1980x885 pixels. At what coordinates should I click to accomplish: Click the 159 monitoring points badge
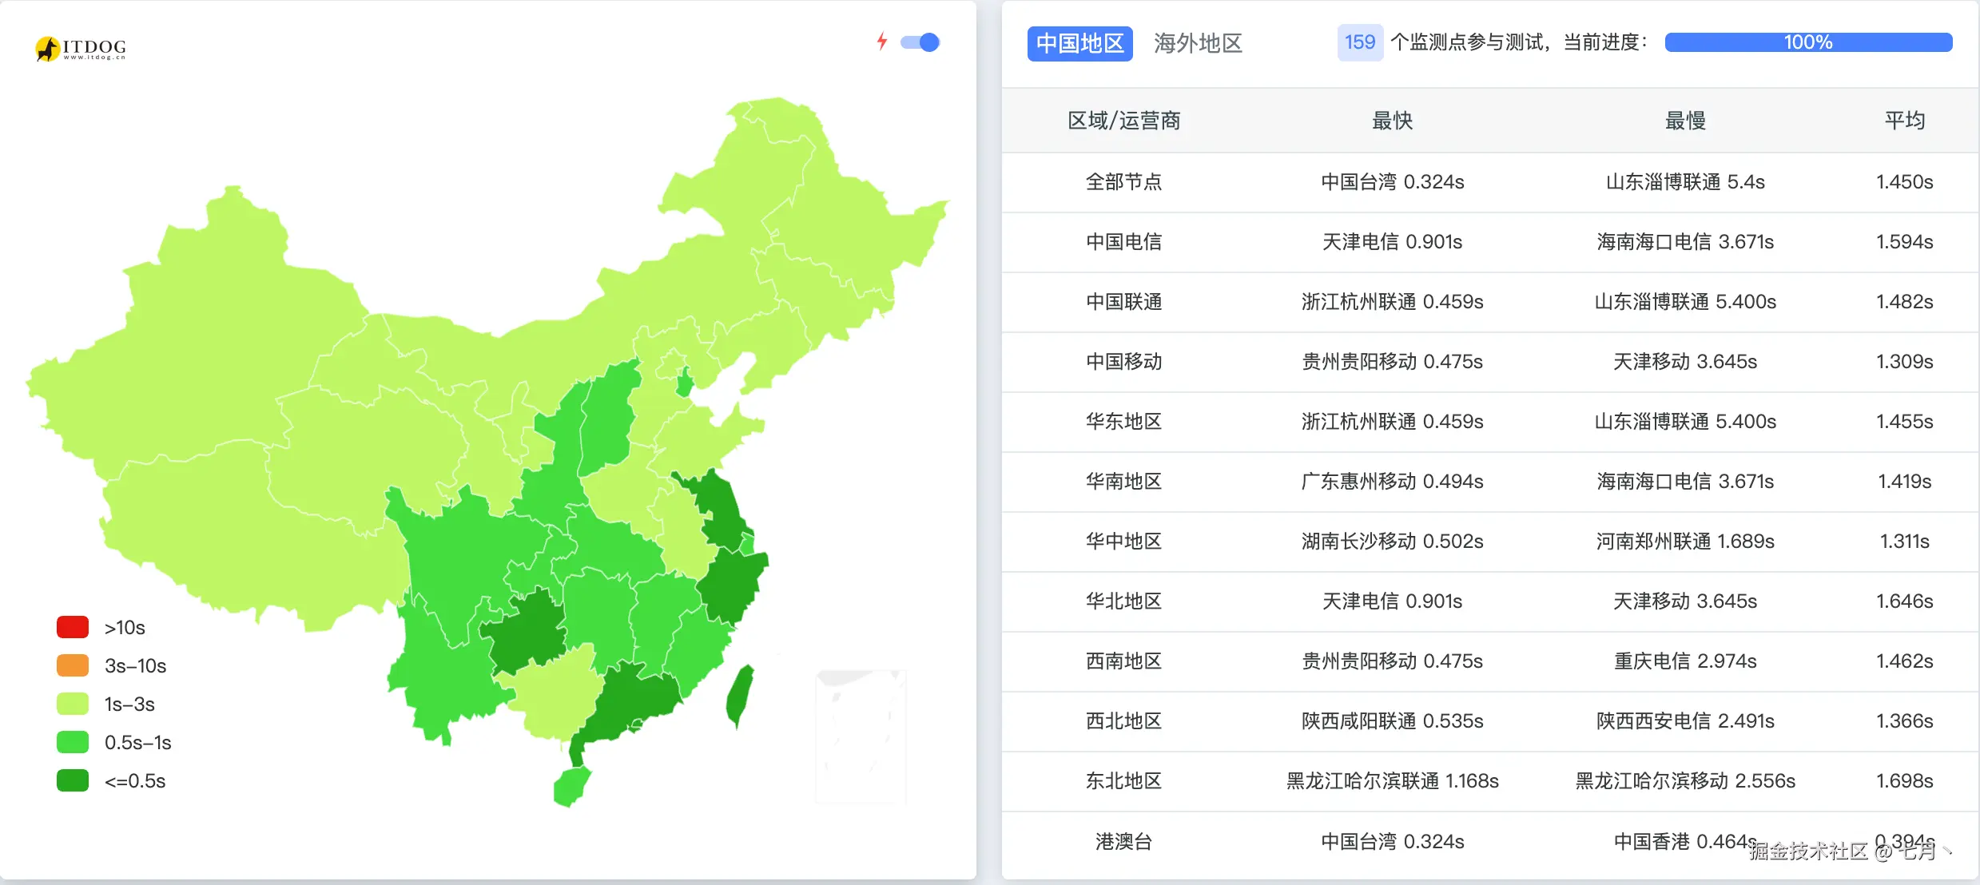click(x=1359, y=42)
